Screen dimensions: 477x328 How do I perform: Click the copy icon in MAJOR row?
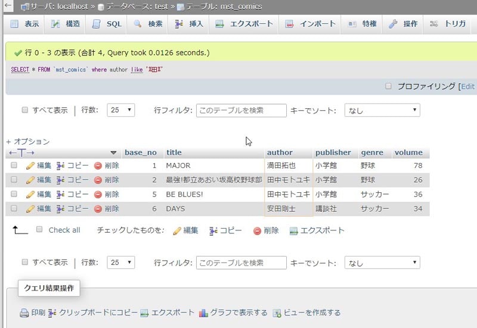tap(60, 166)
